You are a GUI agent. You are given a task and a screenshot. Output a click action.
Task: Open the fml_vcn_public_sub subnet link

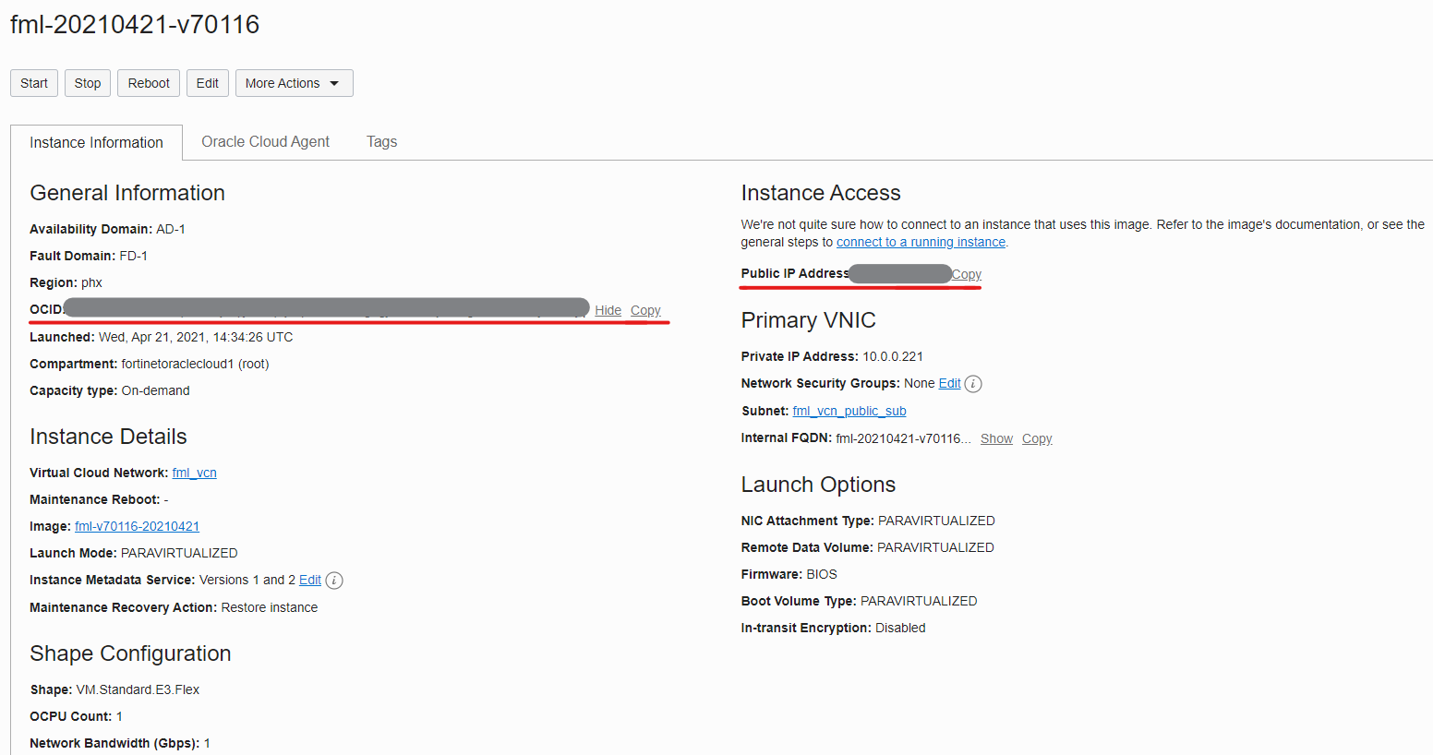pos(849,411)
